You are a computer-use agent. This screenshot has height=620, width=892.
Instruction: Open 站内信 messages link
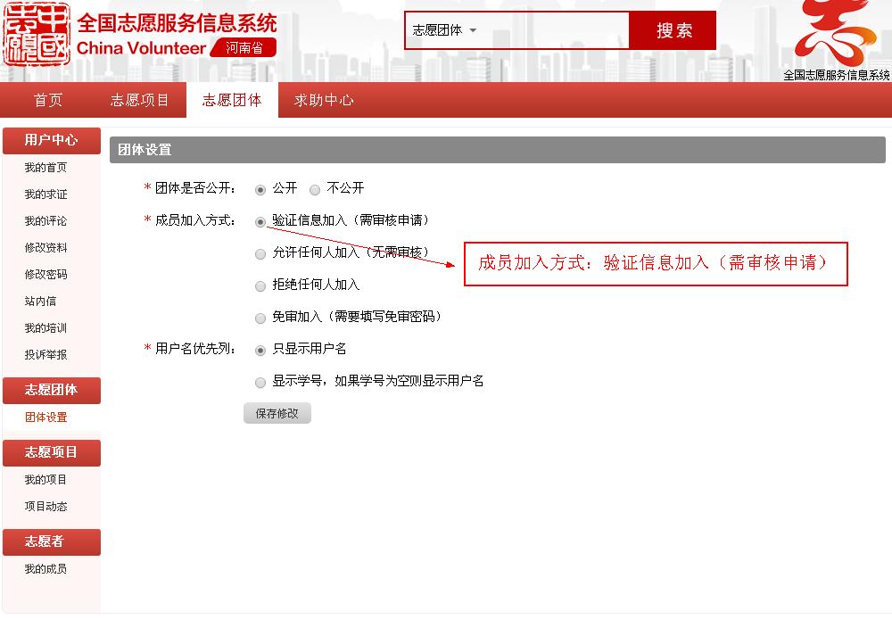(40, 302)
